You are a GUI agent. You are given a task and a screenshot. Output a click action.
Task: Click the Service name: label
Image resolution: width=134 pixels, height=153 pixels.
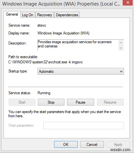click(x=19, y=25)
